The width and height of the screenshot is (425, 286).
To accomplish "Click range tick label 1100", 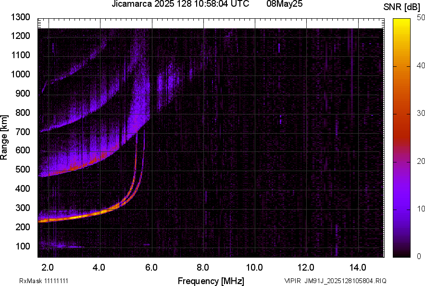I will 20,55.
